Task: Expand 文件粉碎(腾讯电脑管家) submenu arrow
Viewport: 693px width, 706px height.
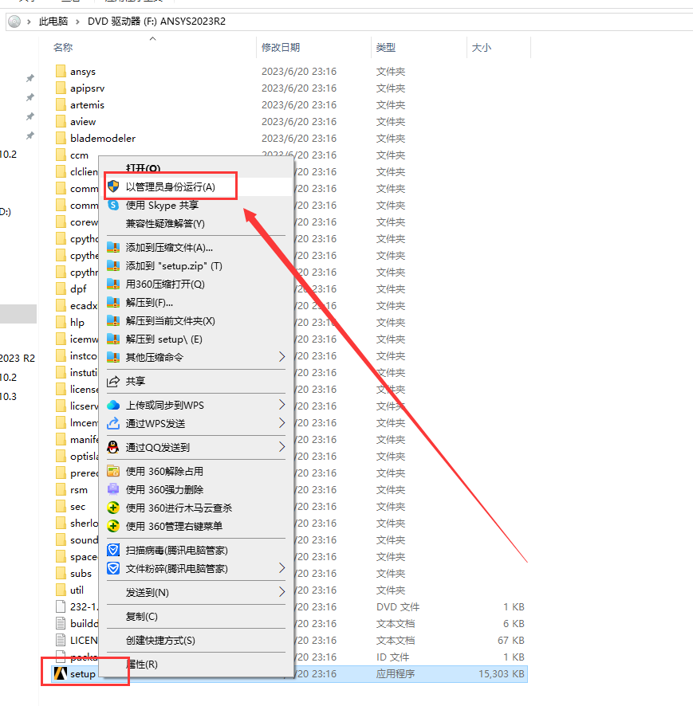Action: 282,568
